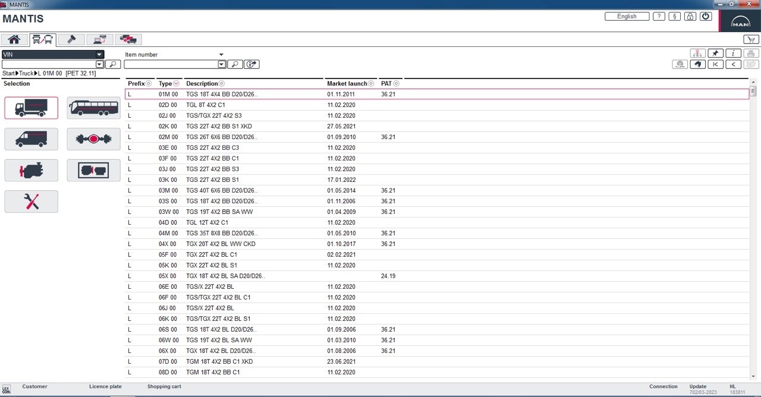Select the Bus category icon

93,108
